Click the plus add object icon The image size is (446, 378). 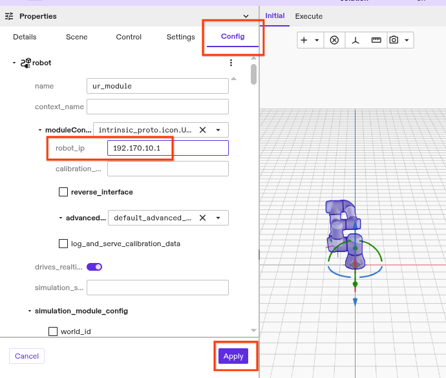304,40
